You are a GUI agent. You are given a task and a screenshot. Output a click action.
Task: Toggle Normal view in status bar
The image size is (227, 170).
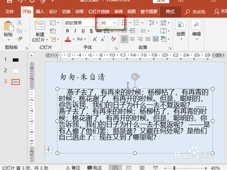coord(115,168)
